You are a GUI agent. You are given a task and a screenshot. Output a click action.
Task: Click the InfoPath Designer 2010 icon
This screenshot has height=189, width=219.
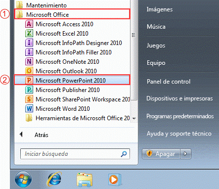pos(29,43)
